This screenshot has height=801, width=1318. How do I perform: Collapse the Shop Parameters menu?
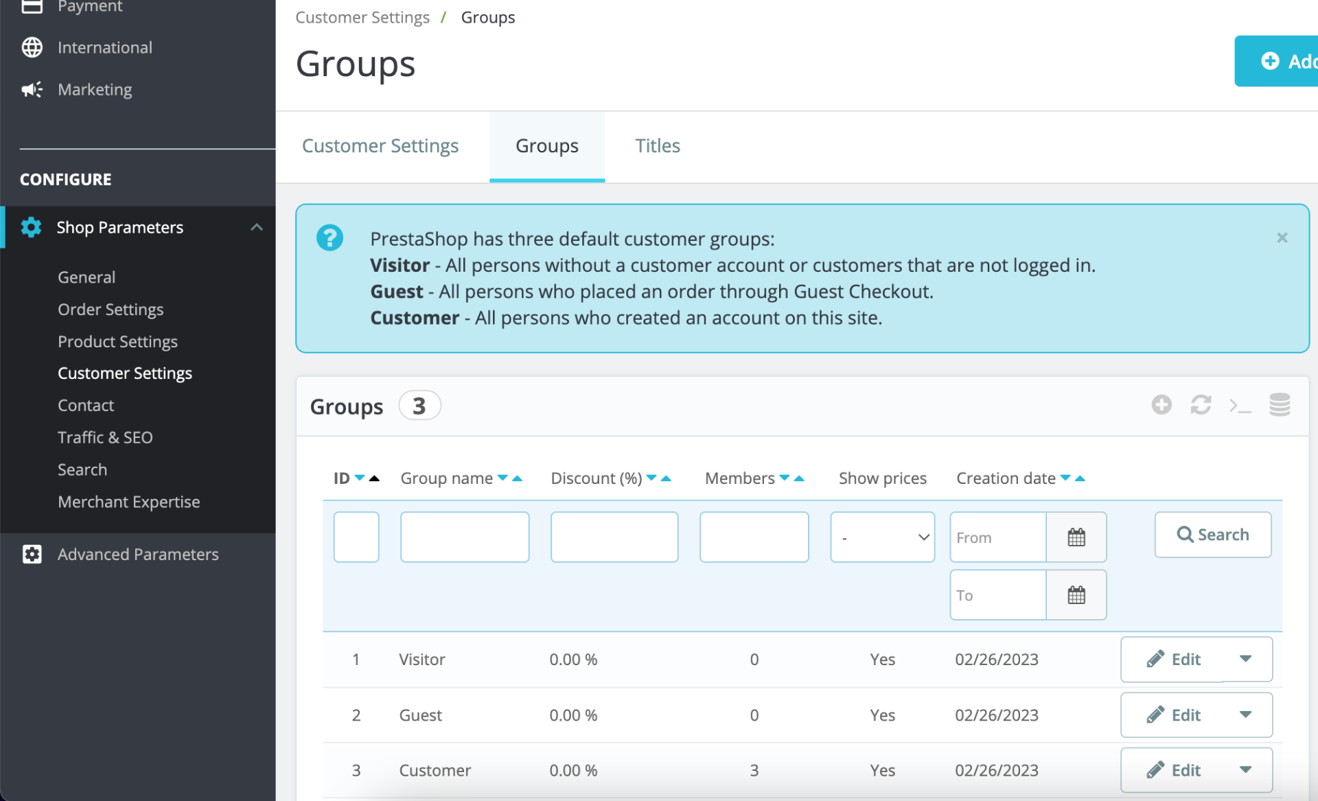tap(257, 227)
